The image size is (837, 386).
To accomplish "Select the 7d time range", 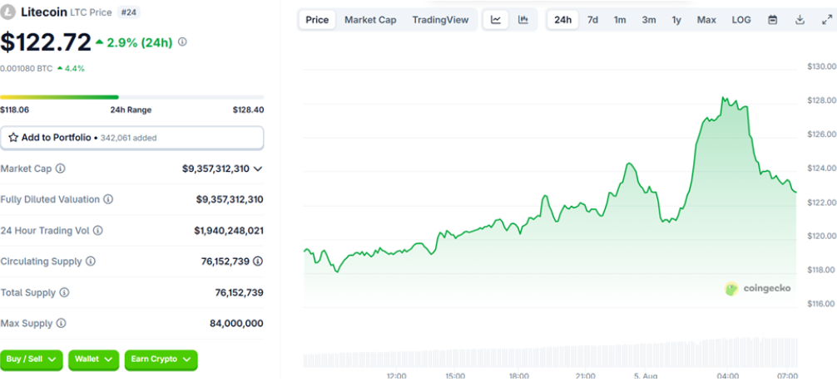I will click(x=592, y=20).
